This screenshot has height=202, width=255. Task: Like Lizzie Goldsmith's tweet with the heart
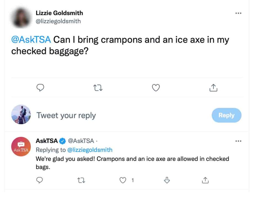coord(156,88)
